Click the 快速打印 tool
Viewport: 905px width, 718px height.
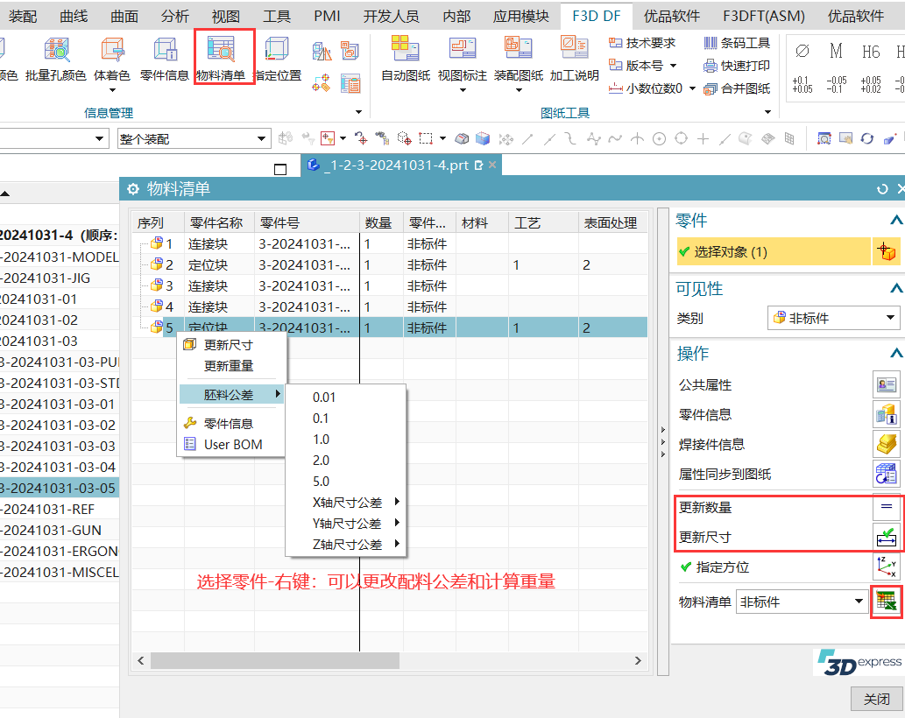pos(737,66)
